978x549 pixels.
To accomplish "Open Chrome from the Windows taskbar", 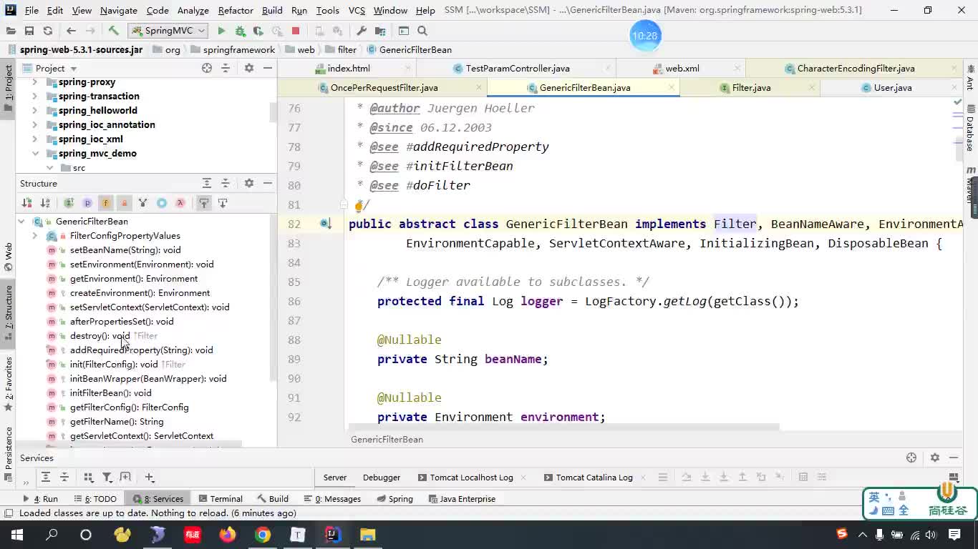I will pos(263,535).
